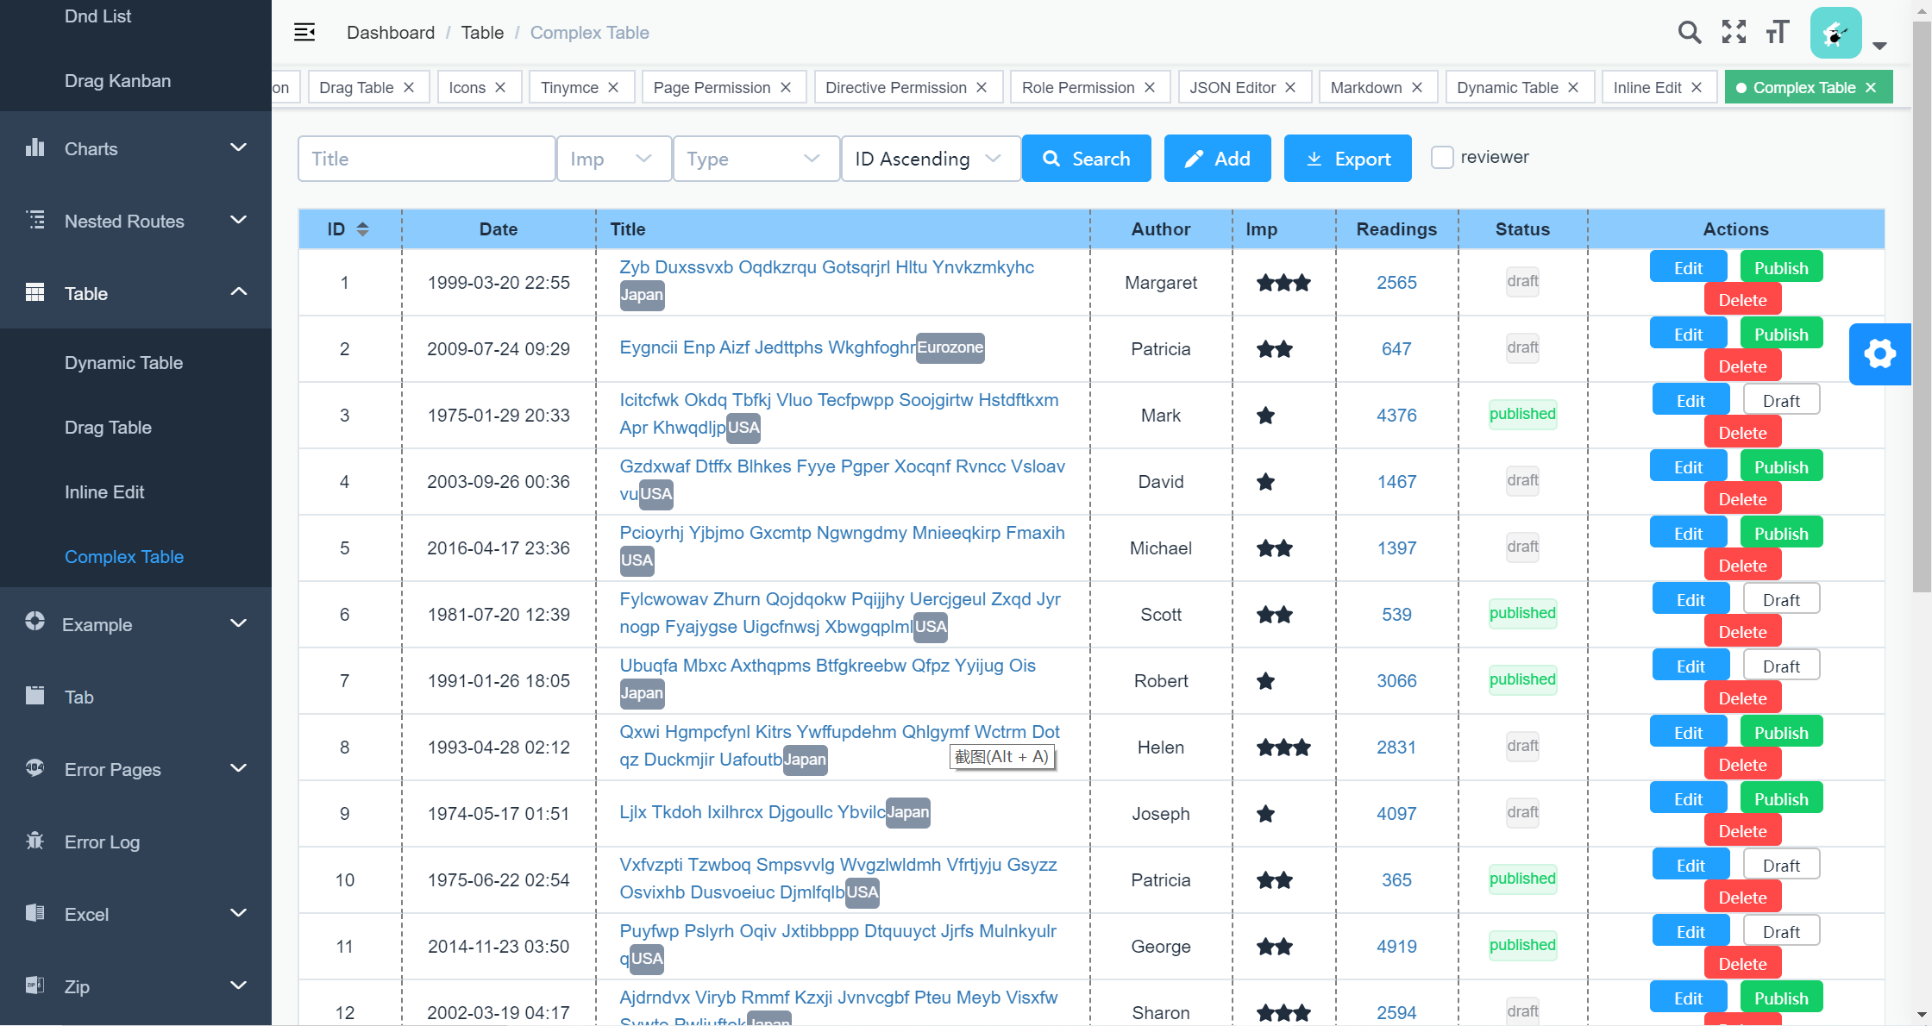Viewport: 1932px width, 1026px height.
Task: Open the Imp filter dropdown
Action: (613, 158)
